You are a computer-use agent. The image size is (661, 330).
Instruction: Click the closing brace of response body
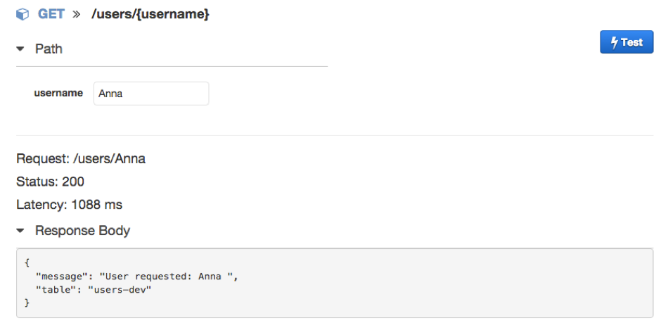pyautogui.click(x=27, y=303)
